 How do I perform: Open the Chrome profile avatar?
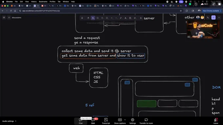[199, 11]
